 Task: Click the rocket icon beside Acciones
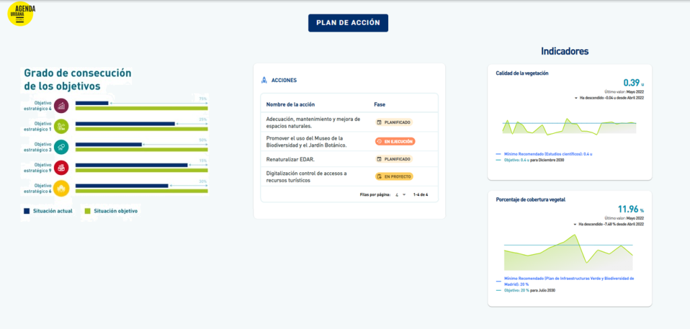(x=264, y=80)
